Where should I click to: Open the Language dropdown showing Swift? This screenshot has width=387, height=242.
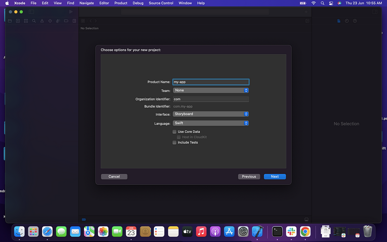pyautogui.click(x=211, y=123)
